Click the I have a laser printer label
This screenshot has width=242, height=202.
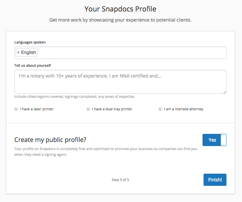pyautogui.click(x=37, y=109)
